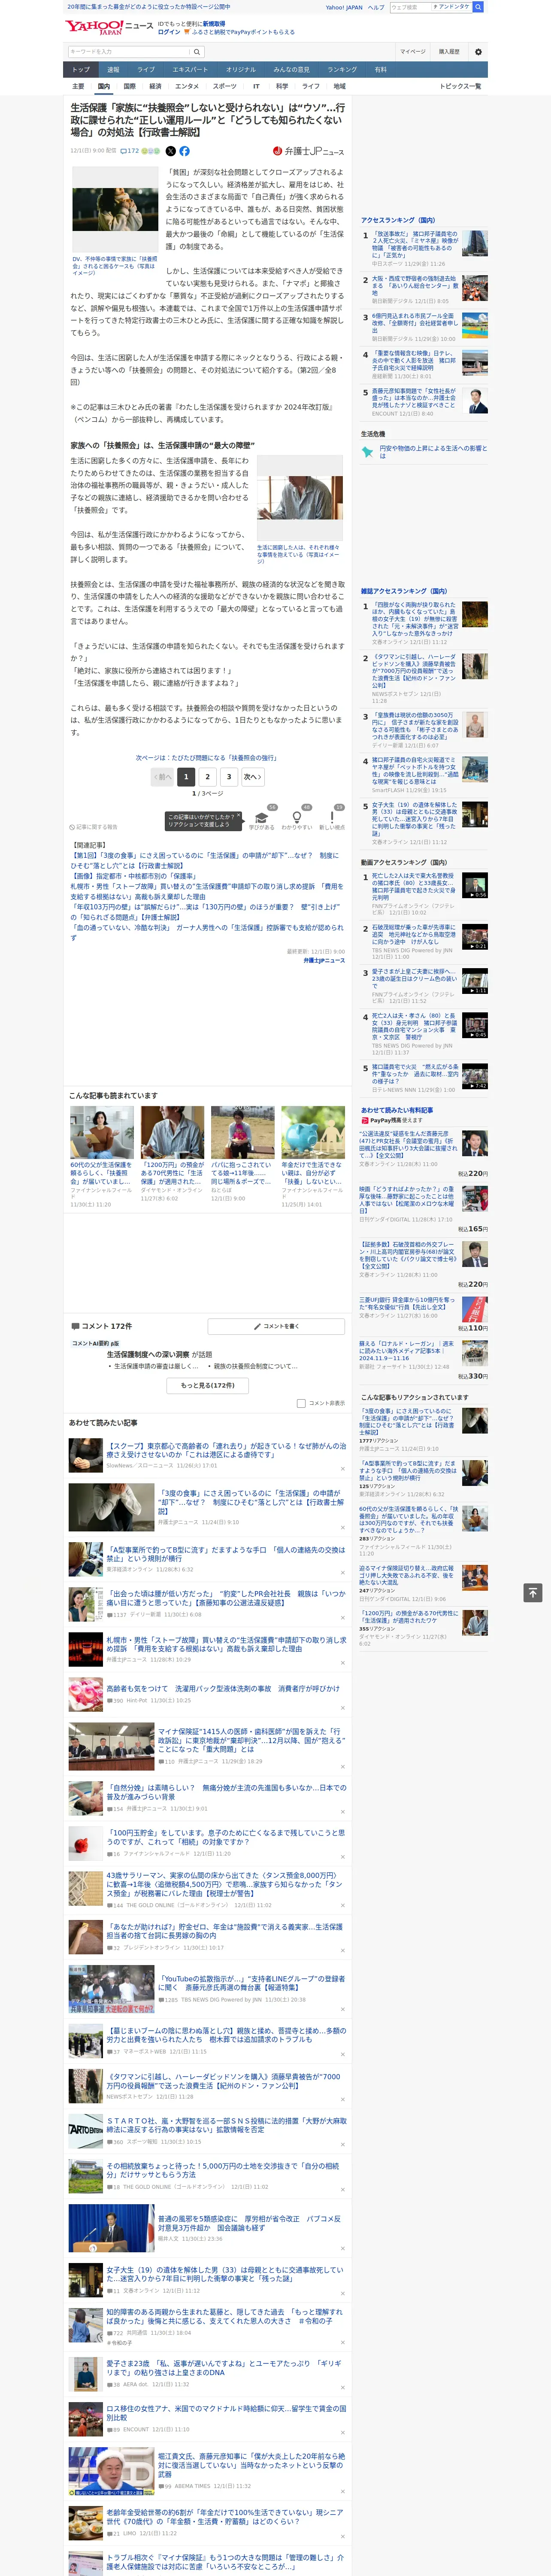Open マイページ link

[x=413, y=51]
